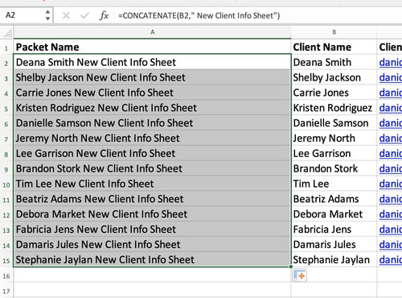Select row 13 header
Image resolution: width=402 pixels, height=298 pixels.
tap(6, 230)
